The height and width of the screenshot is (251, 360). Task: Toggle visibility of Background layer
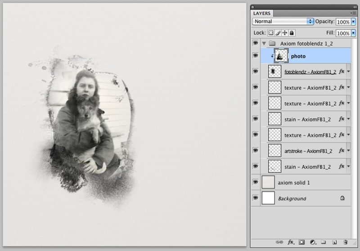click(x=255, y=198)
